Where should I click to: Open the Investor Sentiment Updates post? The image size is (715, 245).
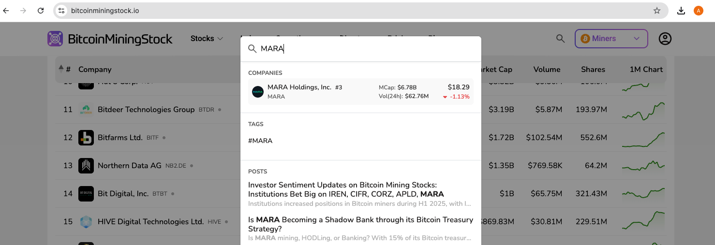coord(342,189)
